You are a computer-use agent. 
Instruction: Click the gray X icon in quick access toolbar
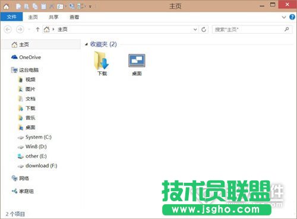coord(52,7)
